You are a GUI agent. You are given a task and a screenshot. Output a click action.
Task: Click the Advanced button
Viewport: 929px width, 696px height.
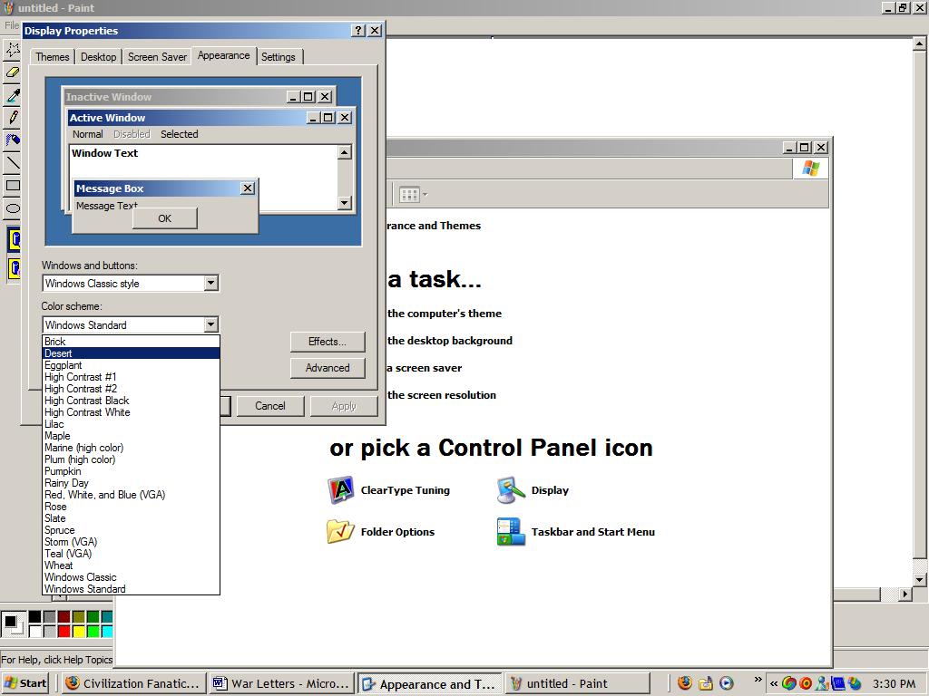(327, 368)
